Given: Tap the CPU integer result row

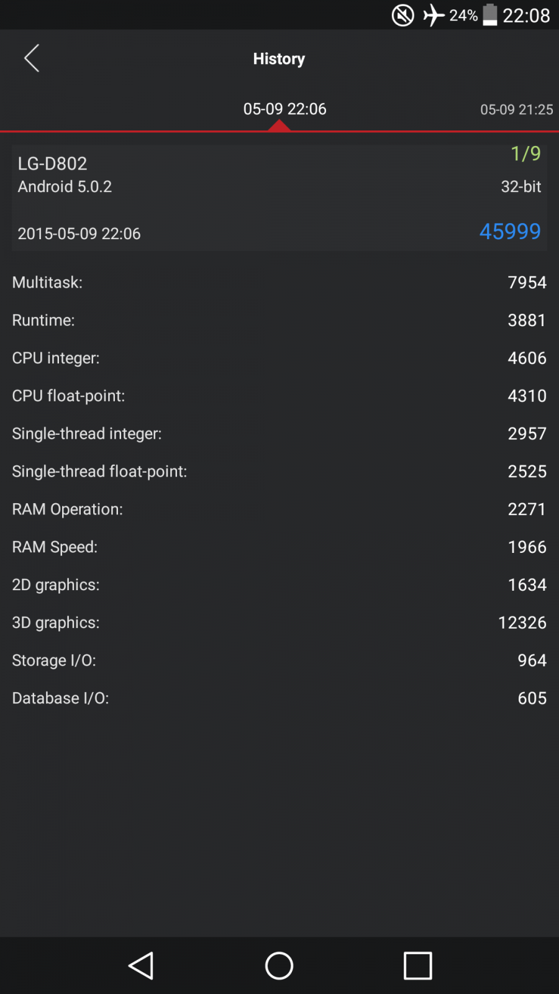Looking at the screenshot, I should pos(279,358).
